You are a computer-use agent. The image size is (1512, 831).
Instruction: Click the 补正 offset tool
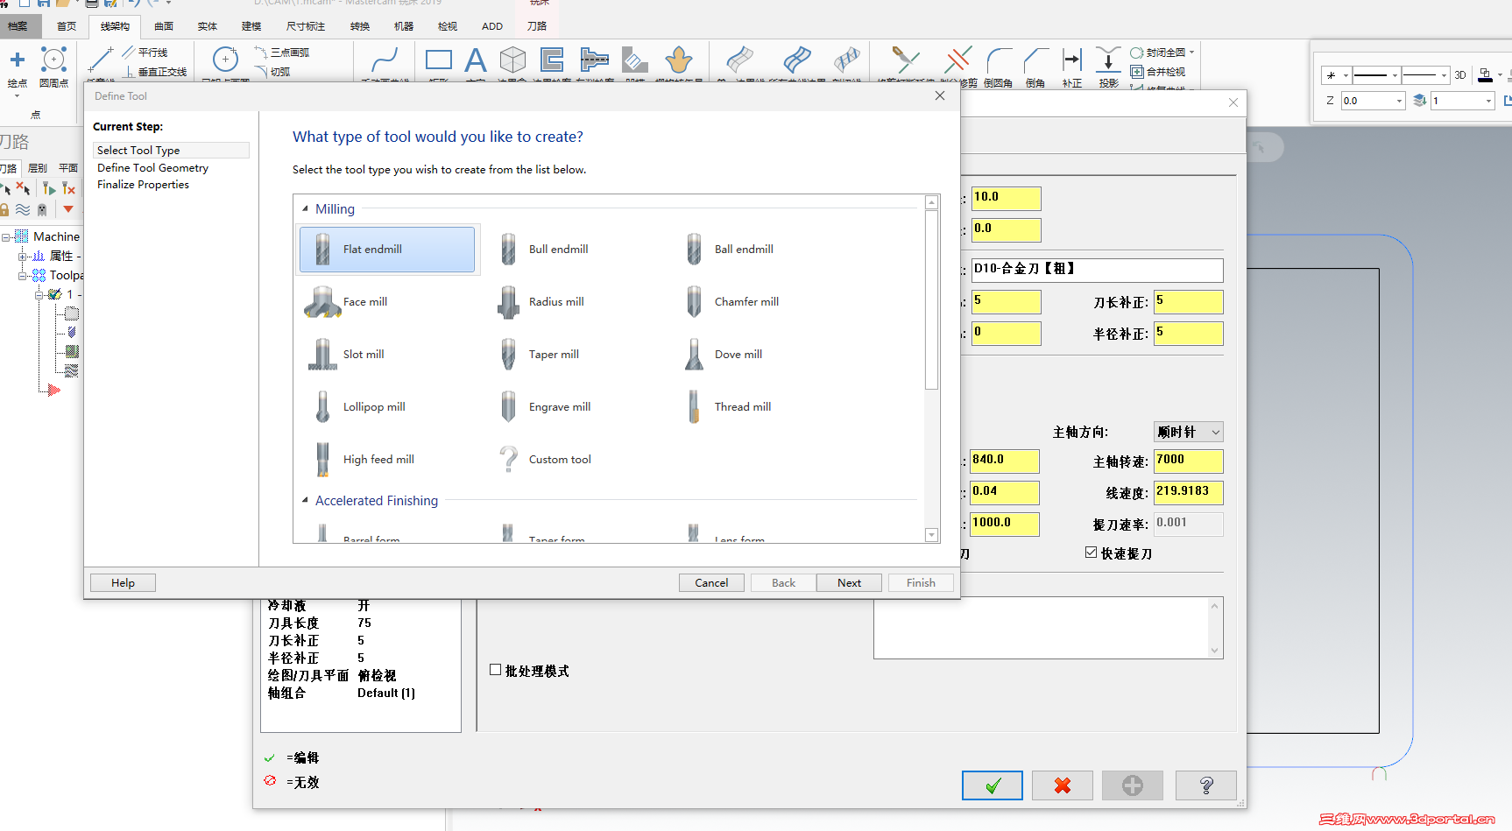[x=1072, y=67]
